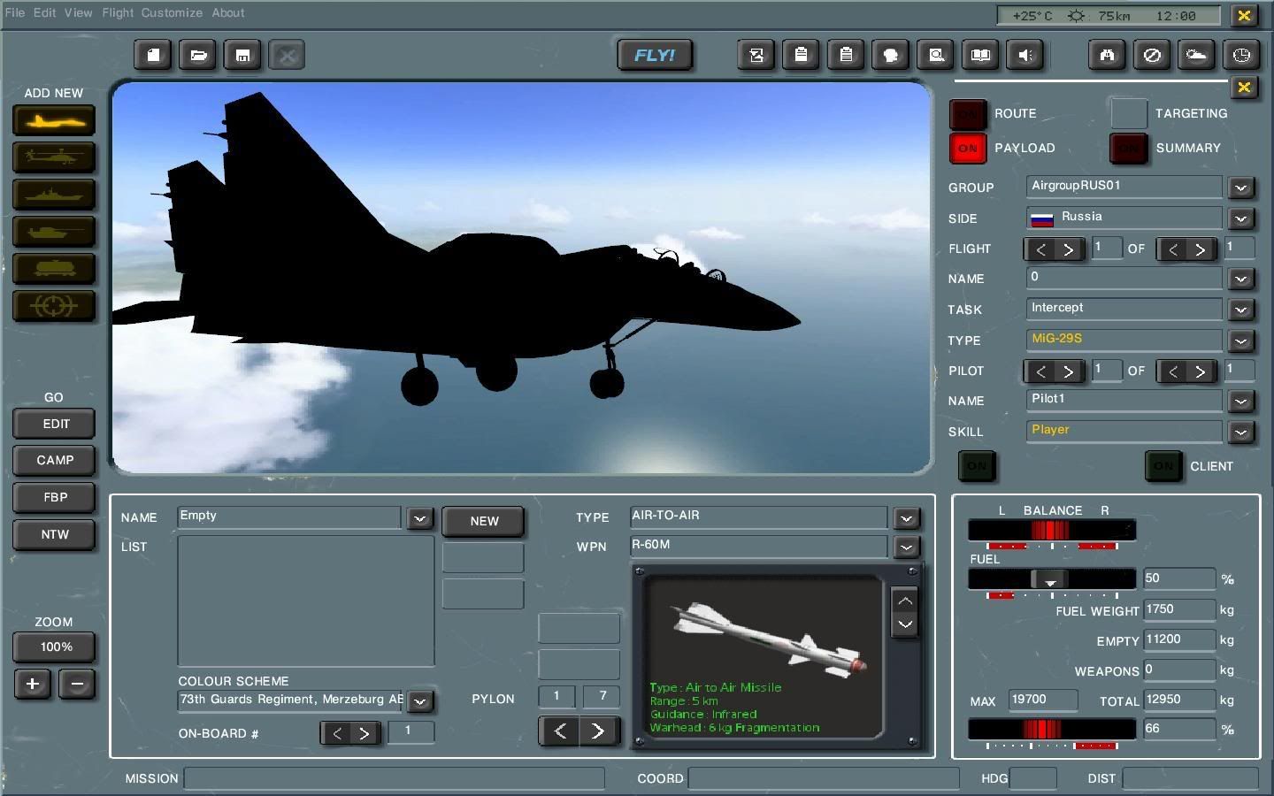Expand the aircraft TYPE MiG-29S dropdown

1240,341
